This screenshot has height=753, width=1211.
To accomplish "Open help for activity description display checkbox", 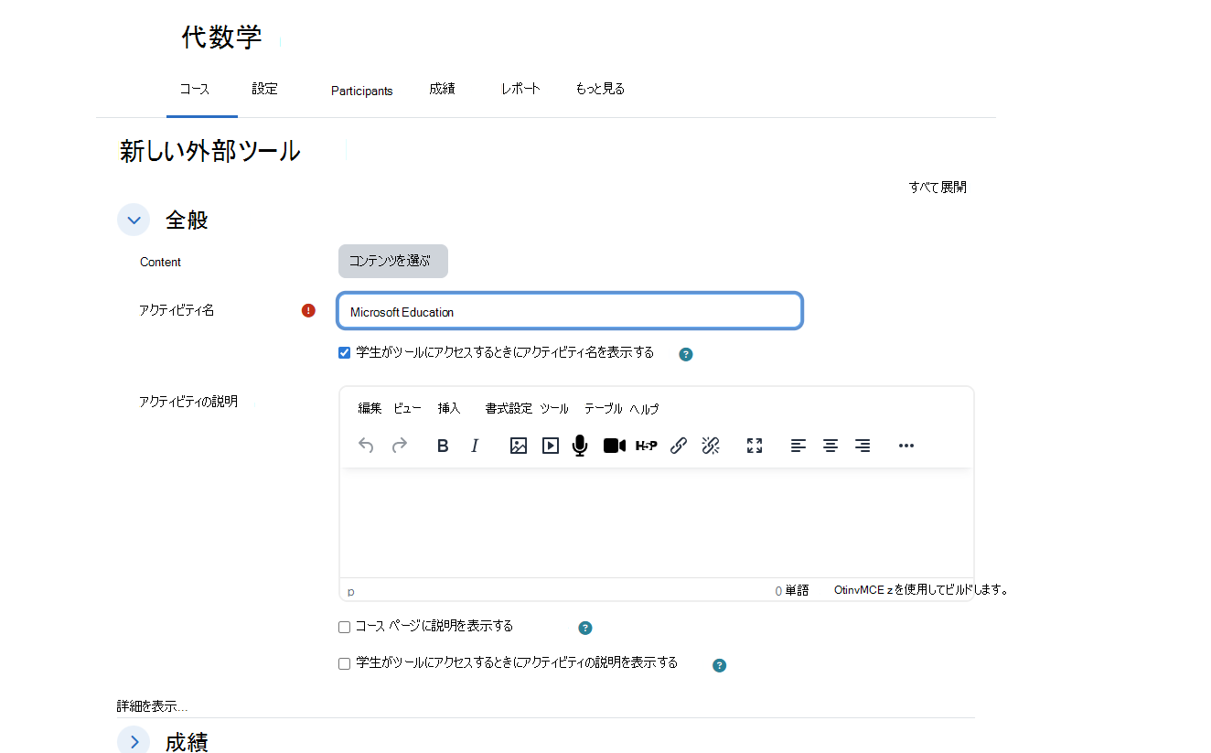I will point(720,665).
